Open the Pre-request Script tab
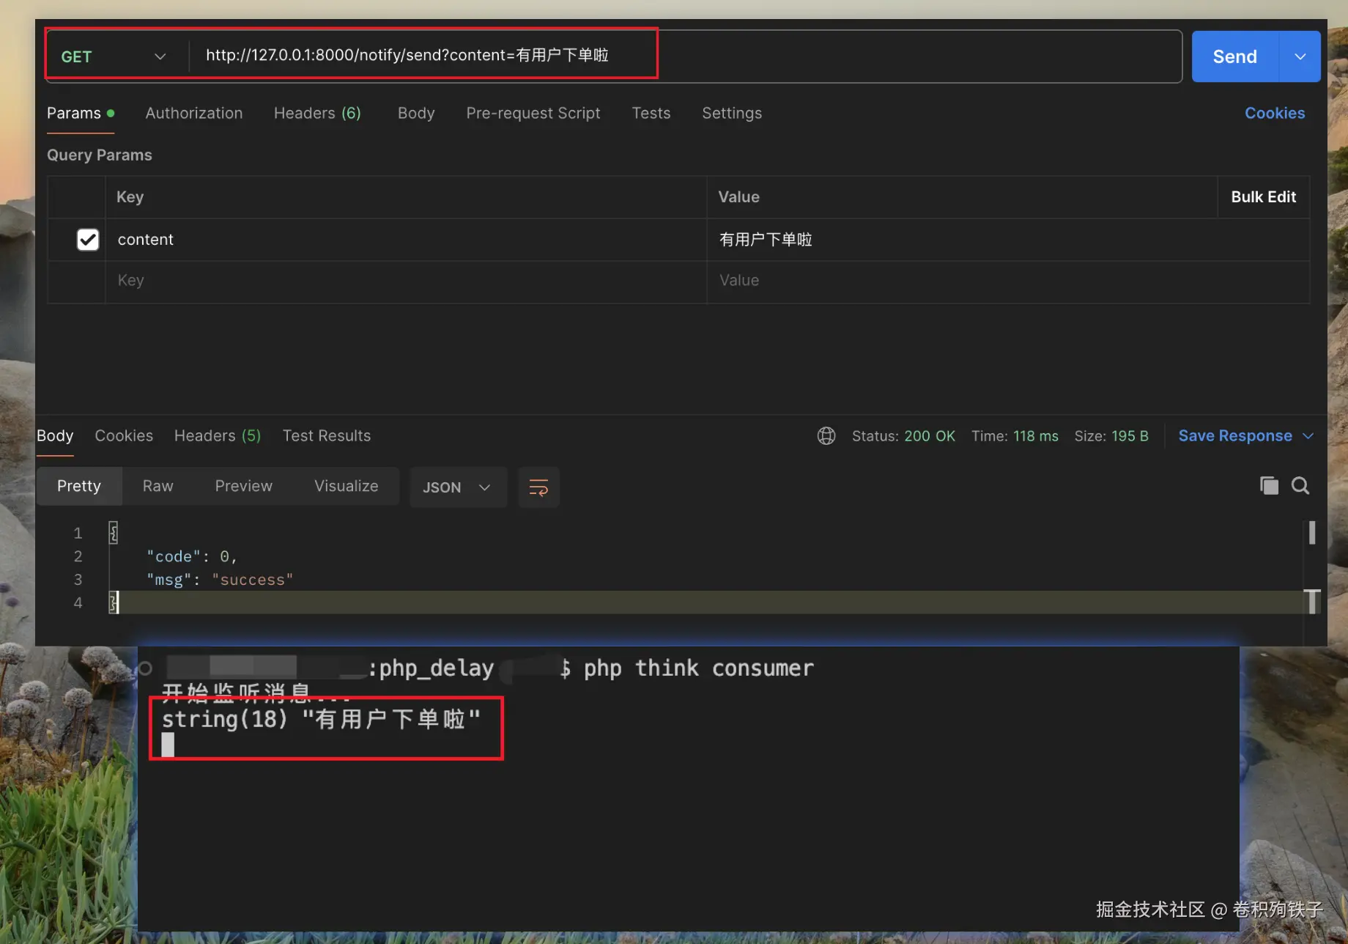The width and height of the screenshot is (1348, 944). click(x=533, y=113)
